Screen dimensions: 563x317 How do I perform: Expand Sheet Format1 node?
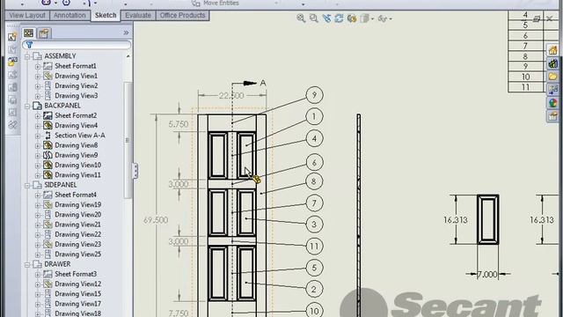pyautogui.click(x=38, y=67)
